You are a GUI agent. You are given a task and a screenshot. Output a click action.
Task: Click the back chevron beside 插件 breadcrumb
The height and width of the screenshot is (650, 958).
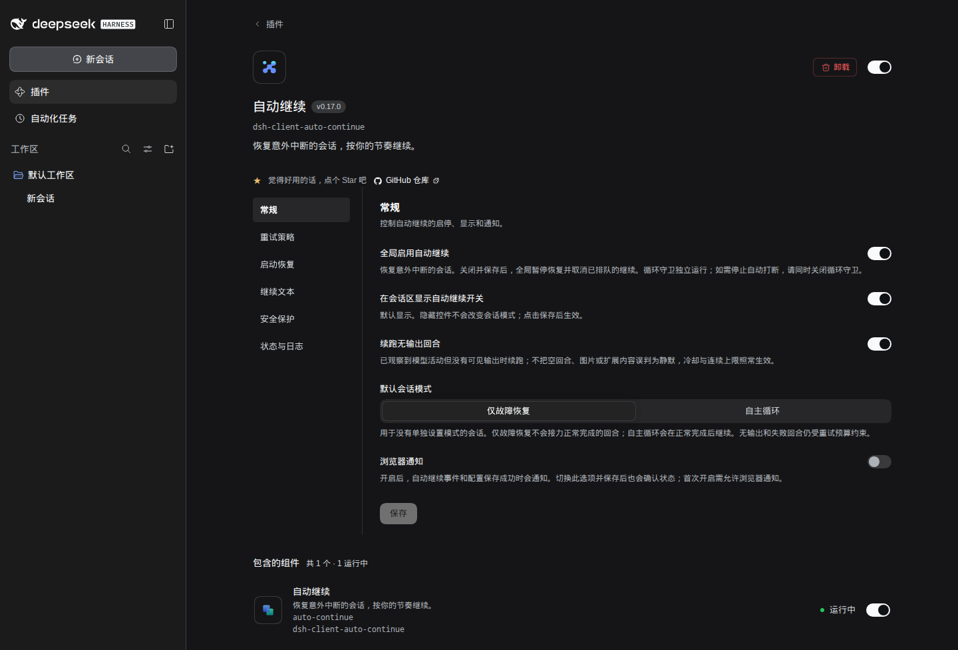(257, 24)
